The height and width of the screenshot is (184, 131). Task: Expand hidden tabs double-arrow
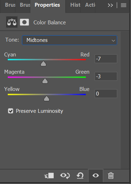coord(111,5)
